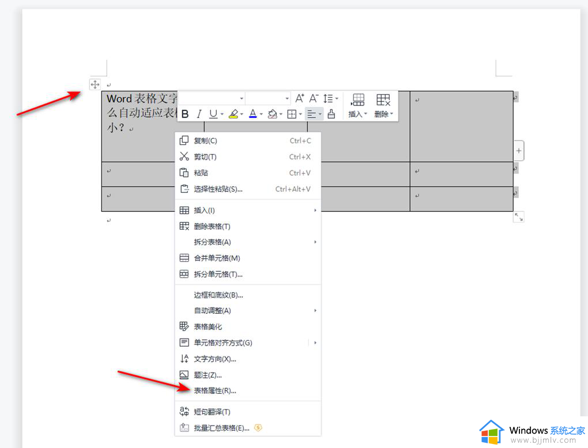This screenshot has height=448, width=588.
Task: Apply underline from the mini toolbar
Action: tap(213, 114)
